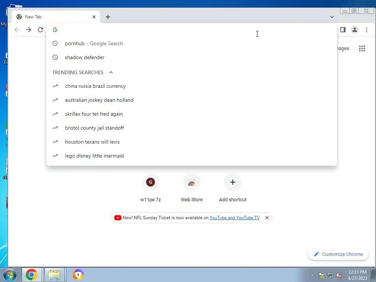Select the 'shadow defender' history suggestion
The width and height of the screenshot is (376, 282).
(192, 57)
